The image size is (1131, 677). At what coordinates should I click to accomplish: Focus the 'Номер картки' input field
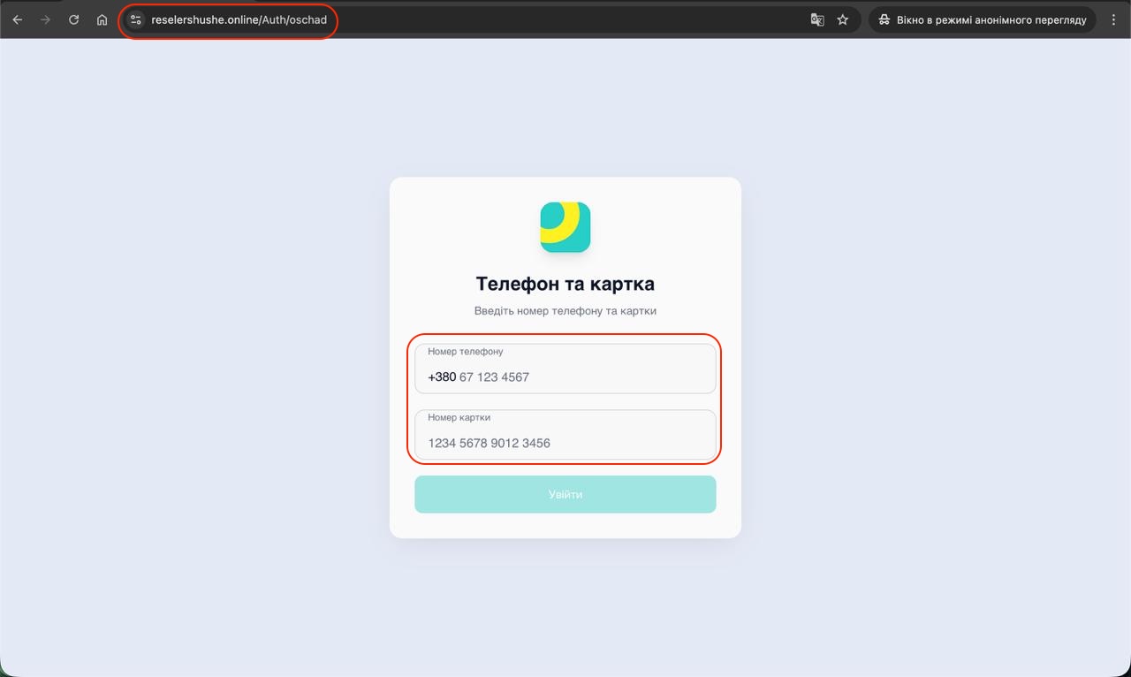coord(565,443)
